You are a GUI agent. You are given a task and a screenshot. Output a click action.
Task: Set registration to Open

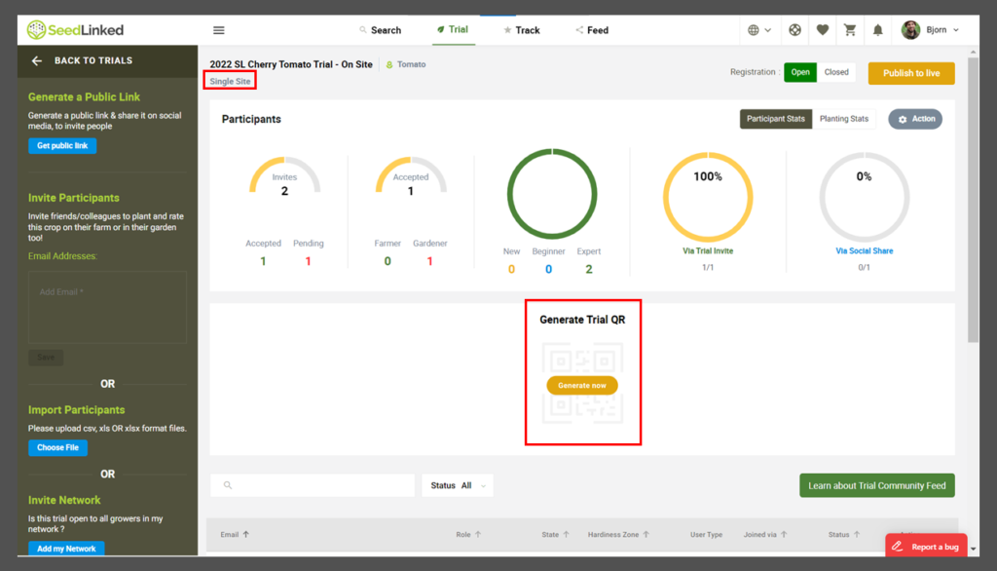[800, 72]
